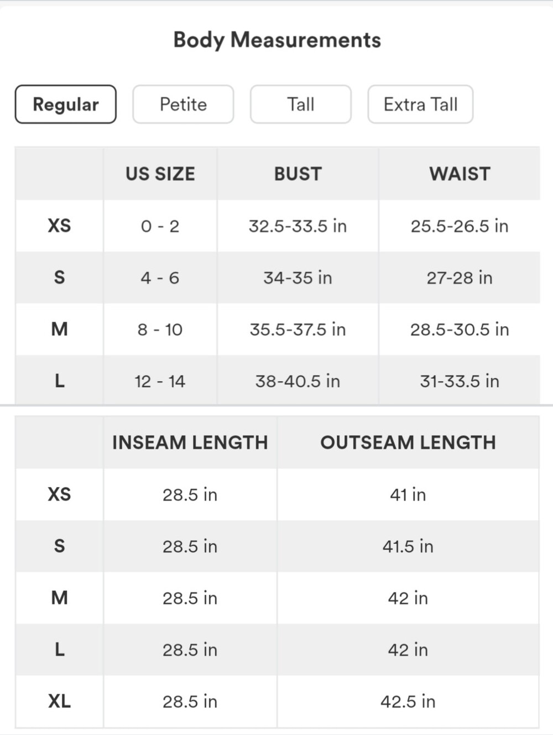
Task: Select the XS row in the bust table
Action: [277, 226]
